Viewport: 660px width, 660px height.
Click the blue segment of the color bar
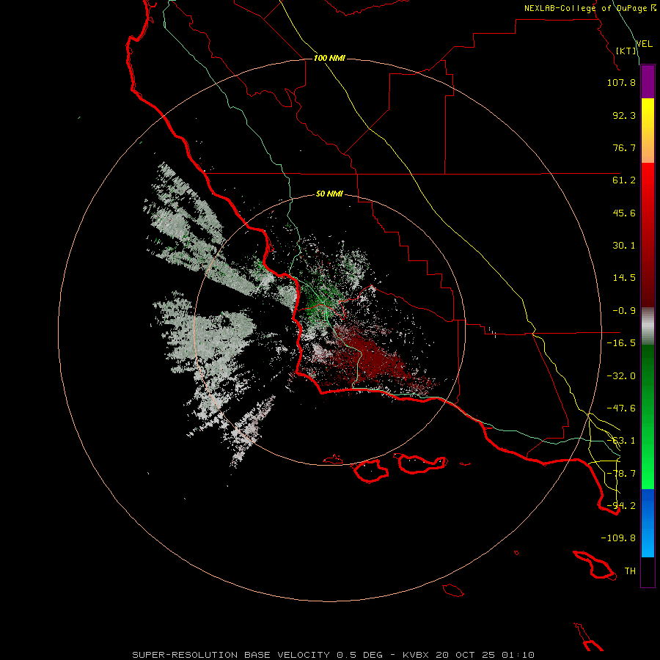click(648, 523)
